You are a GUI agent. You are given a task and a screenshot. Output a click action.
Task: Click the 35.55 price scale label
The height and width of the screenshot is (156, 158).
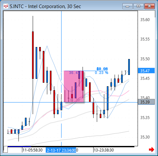tap(145, 39)
